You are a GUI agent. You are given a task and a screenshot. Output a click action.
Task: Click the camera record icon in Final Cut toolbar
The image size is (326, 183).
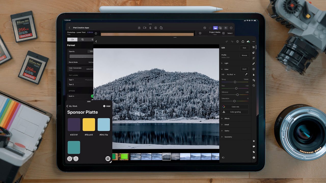click(x=145, y=28)
